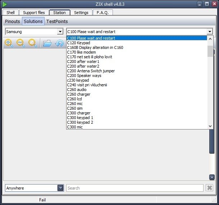Click the green play icon in title bar
Image resolution: width=219 pixels, height=205 pixels.
(5, 4)
